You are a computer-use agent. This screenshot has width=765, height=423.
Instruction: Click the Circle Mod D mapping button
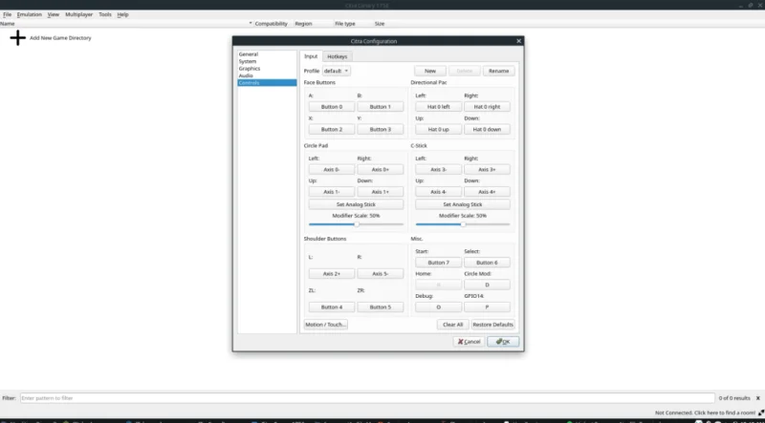click(x=487, y=286)
